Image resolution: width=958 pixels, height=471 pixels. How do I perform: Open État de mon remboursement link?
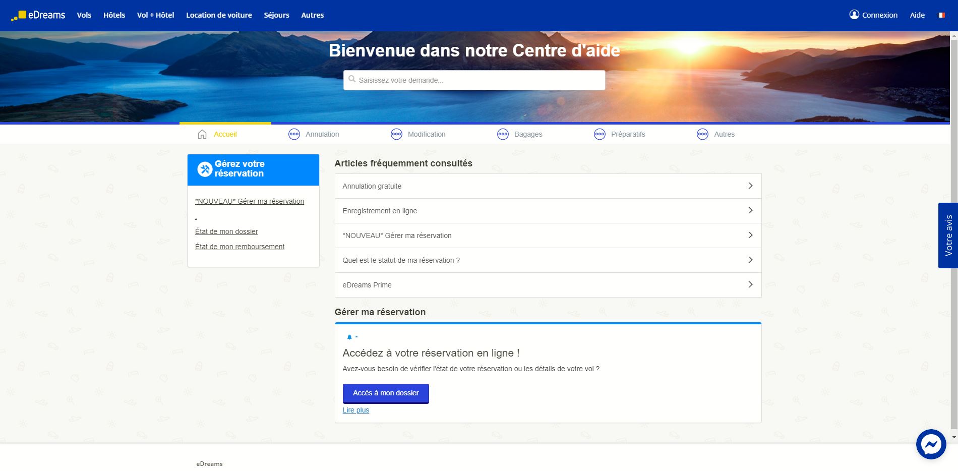coord(239,247)
